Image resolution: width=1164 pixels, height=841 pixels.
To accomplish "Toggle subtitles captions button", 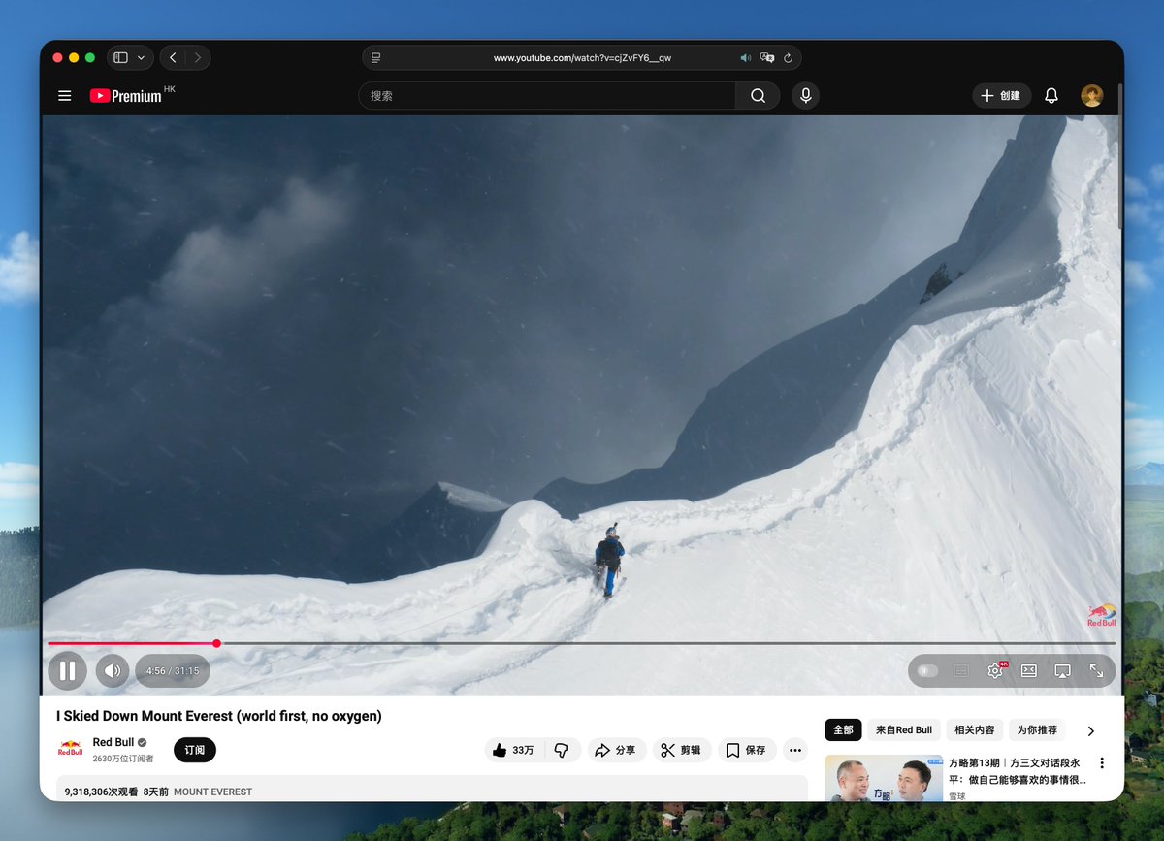I will pyautogui.click(x=961, y=670).
